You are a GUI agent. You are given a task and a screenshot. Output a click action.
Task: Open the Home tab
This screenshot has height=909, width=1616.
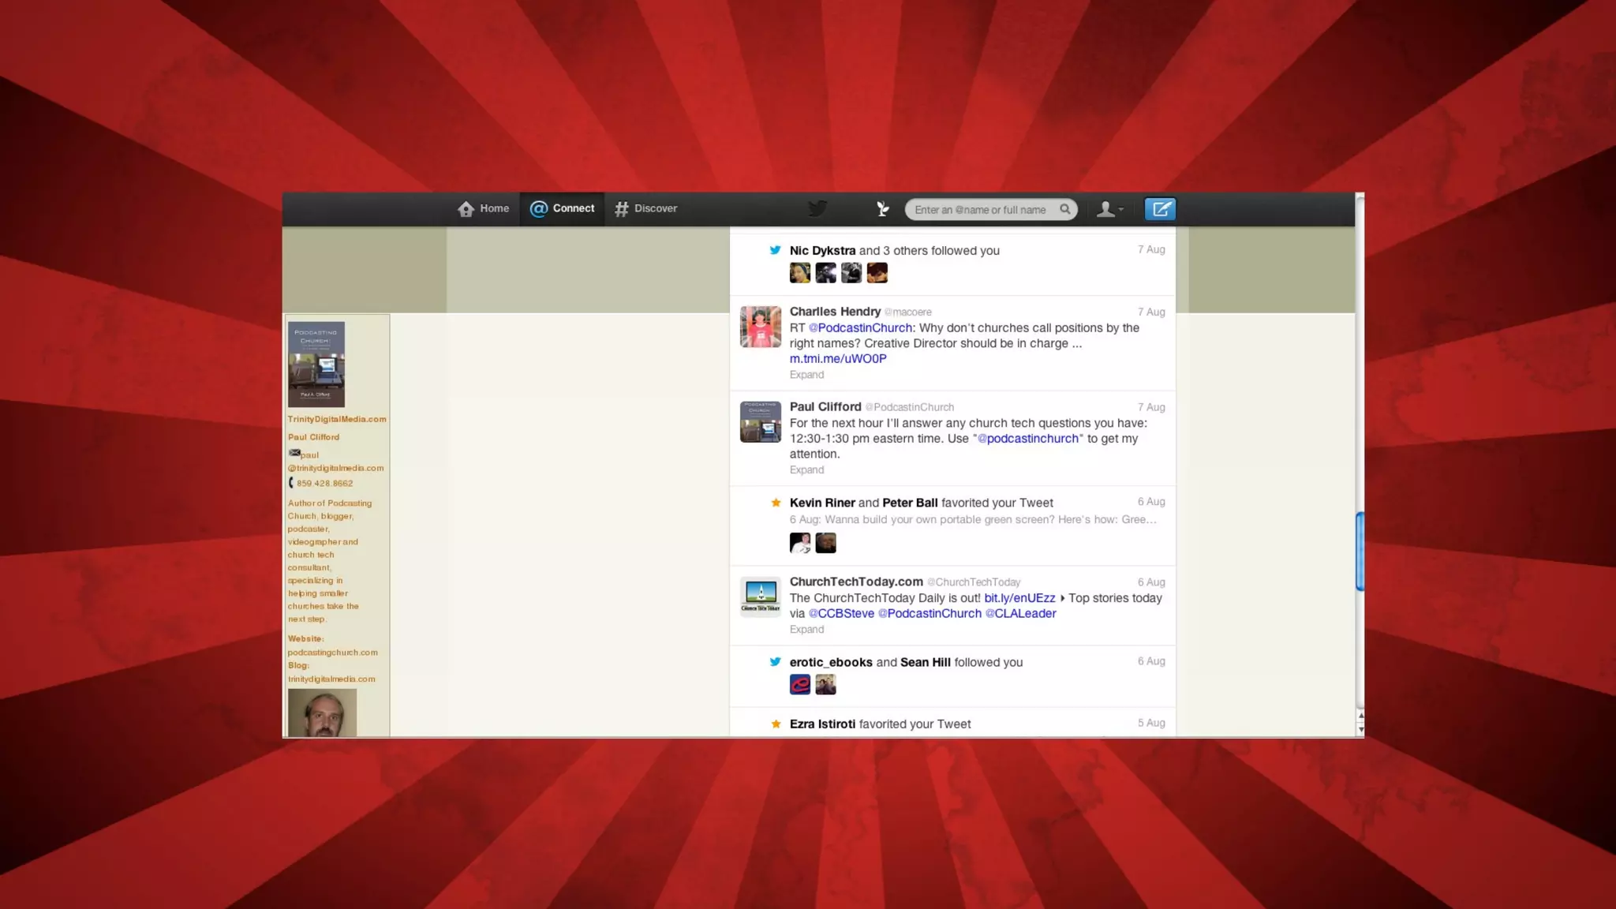483,209
